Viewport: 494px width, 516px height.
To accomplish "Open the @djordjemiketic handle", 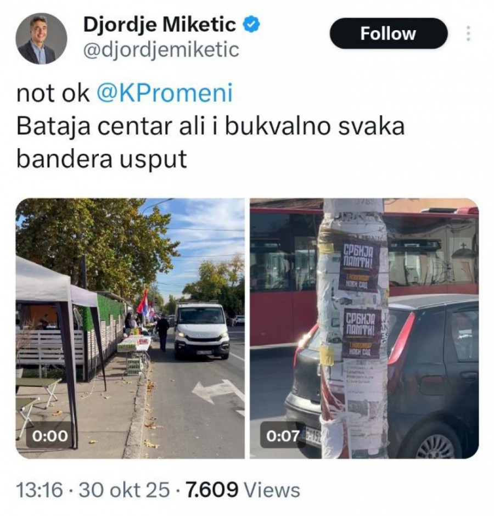I will coord(161,51).
